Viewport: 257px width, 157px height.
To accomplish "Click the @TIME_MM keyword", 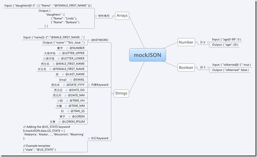I will click(x=77, y=106).
